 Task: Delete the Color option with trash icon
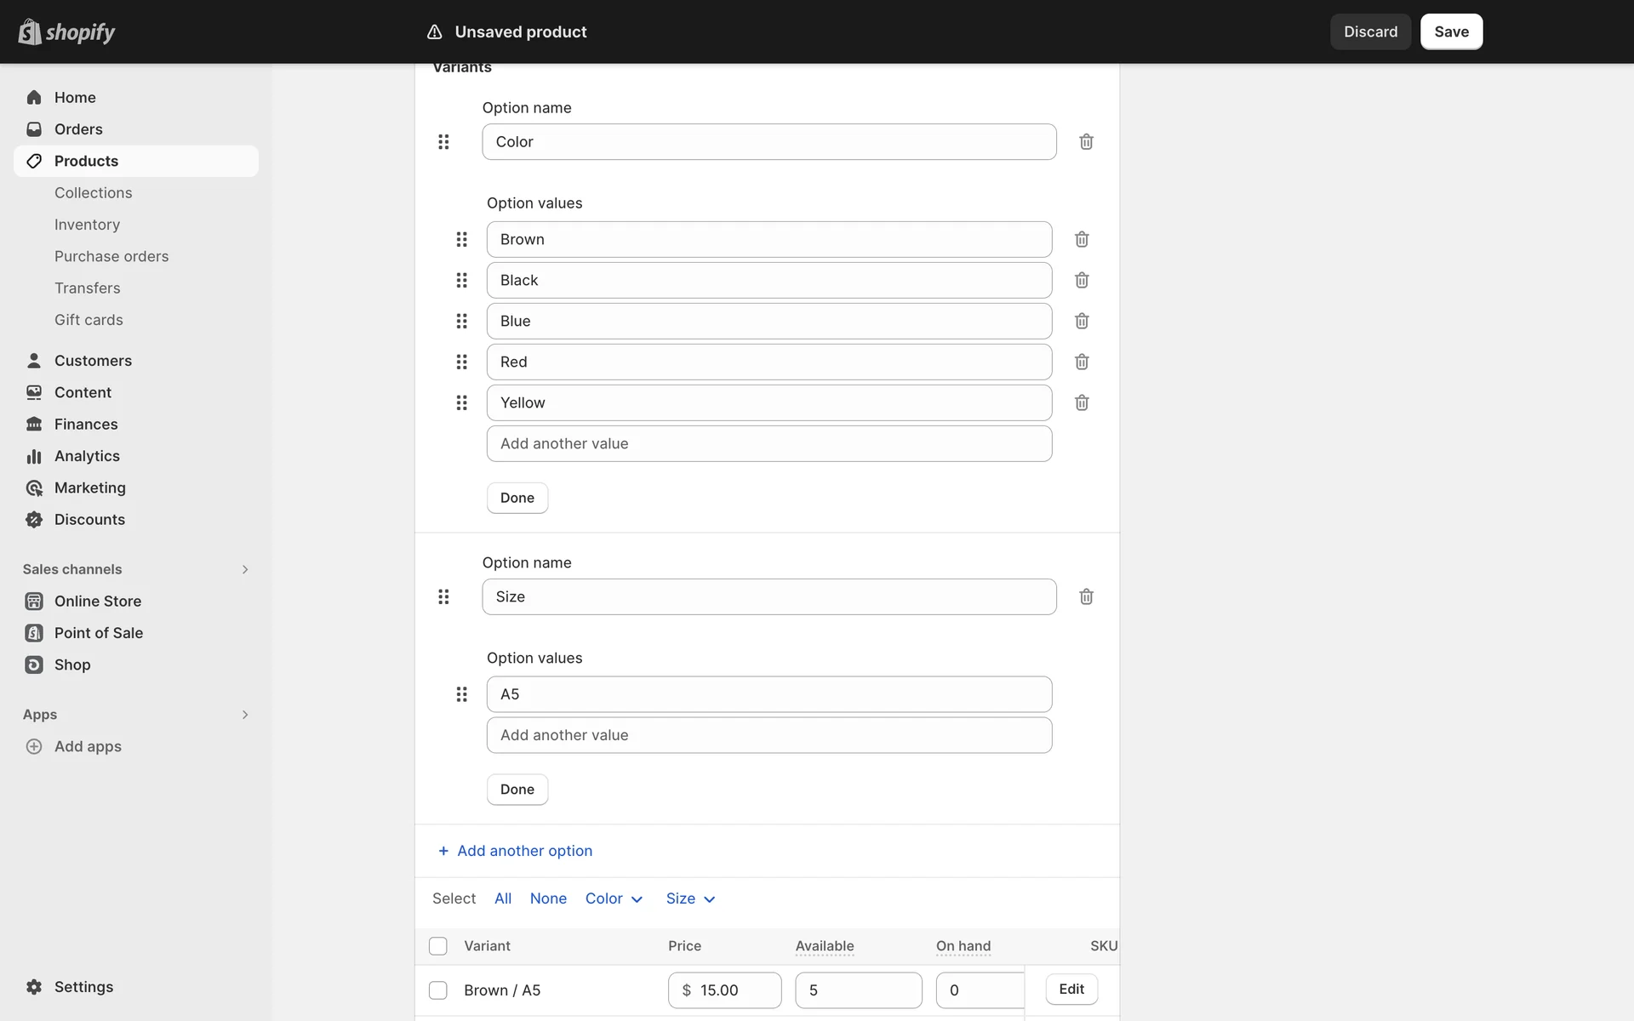click(x=1086, y=142)
